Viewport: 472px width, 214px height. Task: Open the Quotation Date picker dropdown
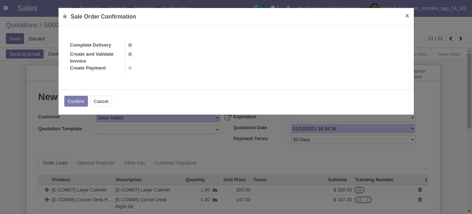(412, 129)
